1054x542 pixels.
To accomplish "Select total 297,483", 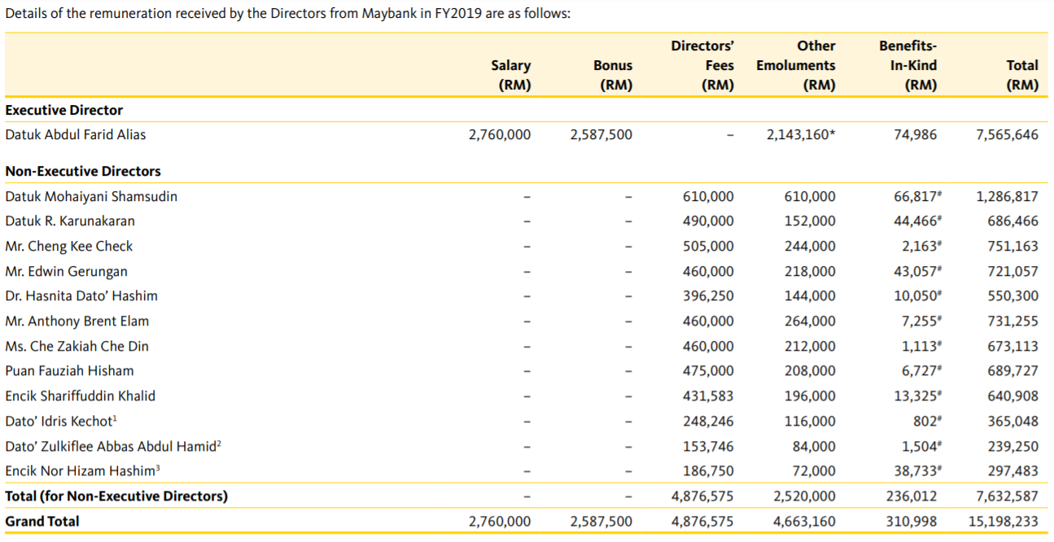I will [1013, 470].
